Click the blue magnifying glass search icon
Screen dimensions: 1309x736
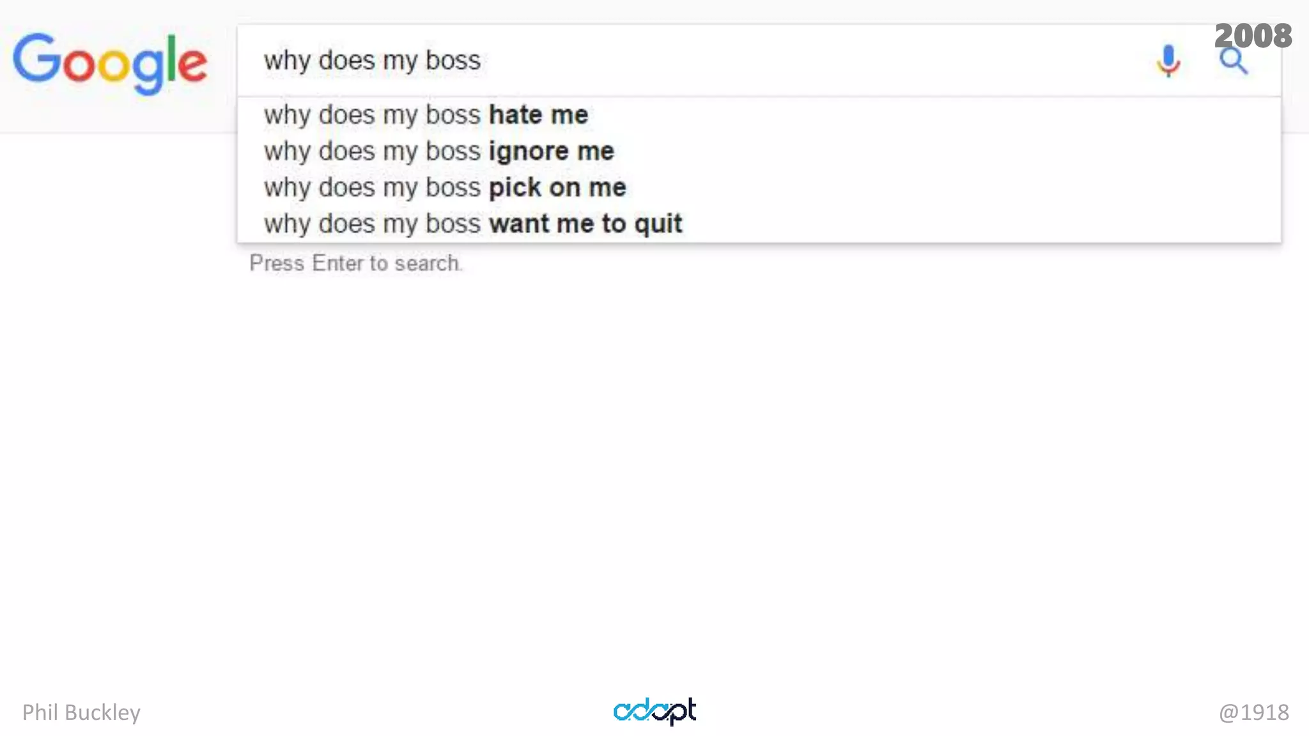(x=1234, y=62)
